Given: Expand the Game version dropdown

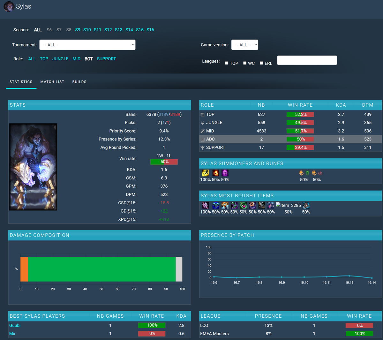Looking at the screenshot, I should point(245,45).
